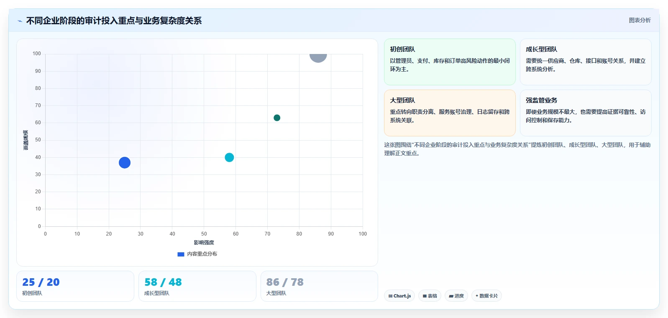Click the 影响强度 x-axis title
The height and width of the screenshot is (318, 668).
pos(204,243)
